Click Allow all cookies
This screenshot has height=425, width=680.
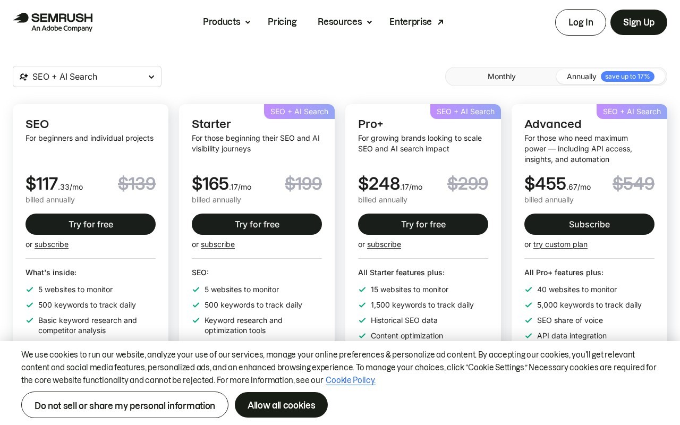[281, 405]
